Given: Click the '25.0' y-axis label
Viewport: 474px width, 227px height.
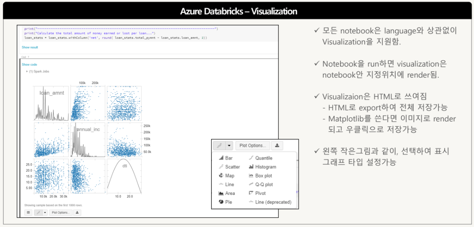Looking at the screenshot, I should 29,165.
